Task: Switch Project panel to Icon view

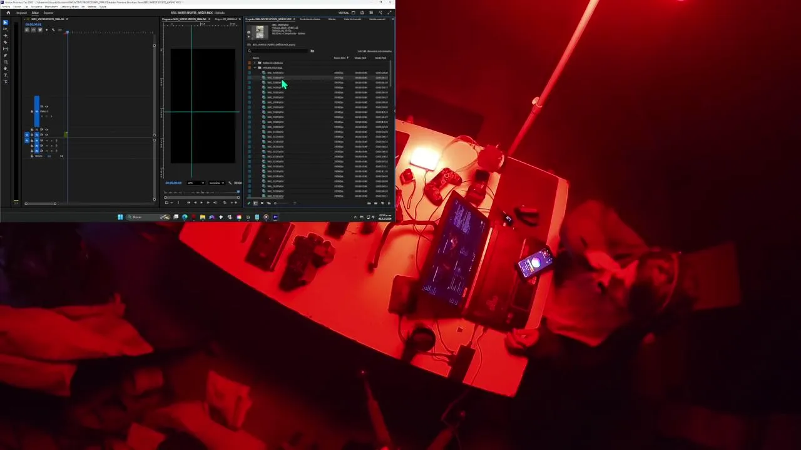Action: click(262, 203)
